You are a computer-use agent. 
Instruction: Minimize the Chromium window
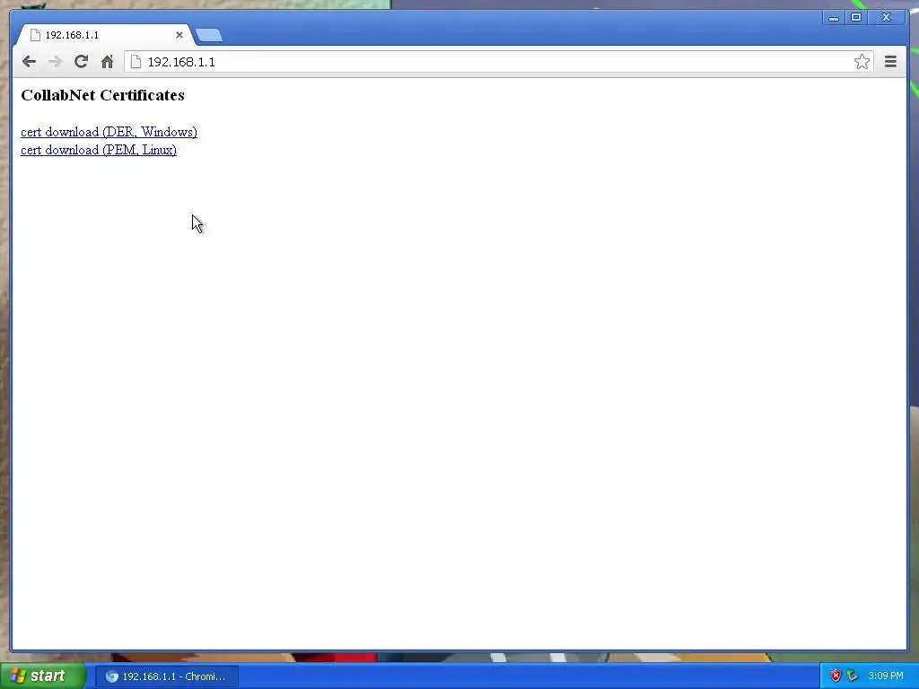point(834,18)
